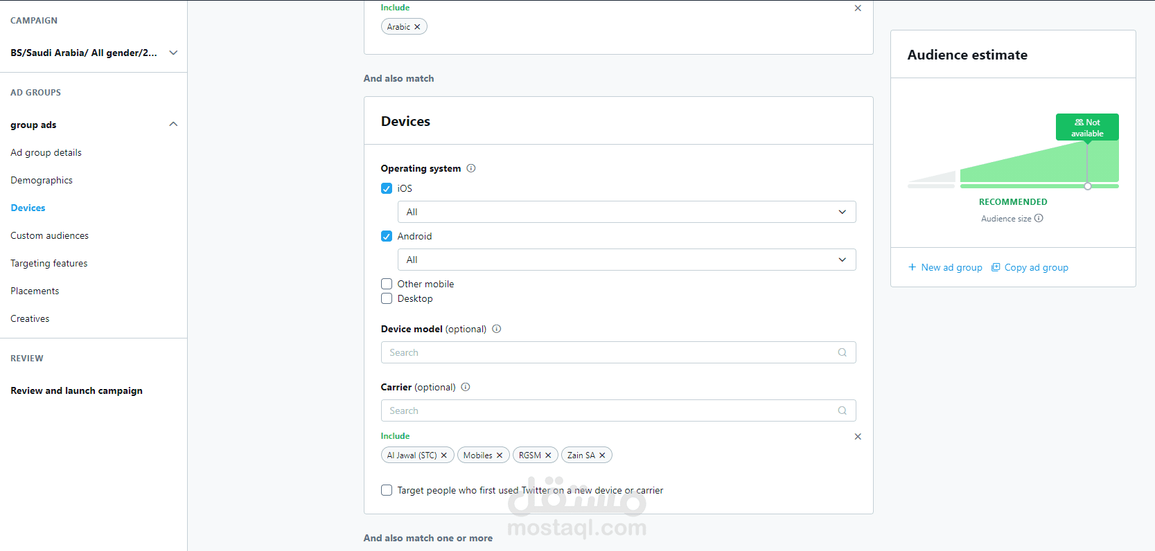Click the Zain SA carrier chip label
Image resolution: width=1155 pixels, height=551 pixels.
tap(581, 455)
